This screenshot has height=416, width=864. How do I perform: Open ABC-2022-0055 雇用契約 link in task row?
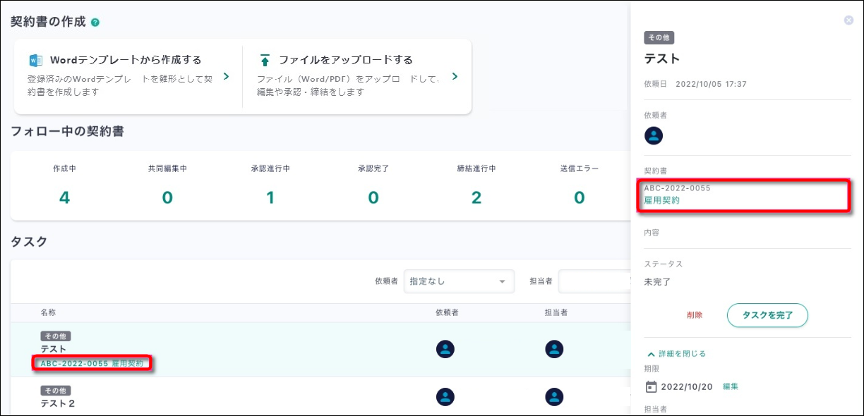click(92, 364)
